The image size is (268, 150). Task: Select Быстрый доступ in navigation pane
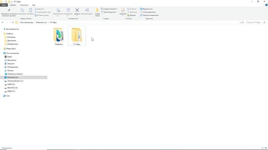tap(12, 29)
